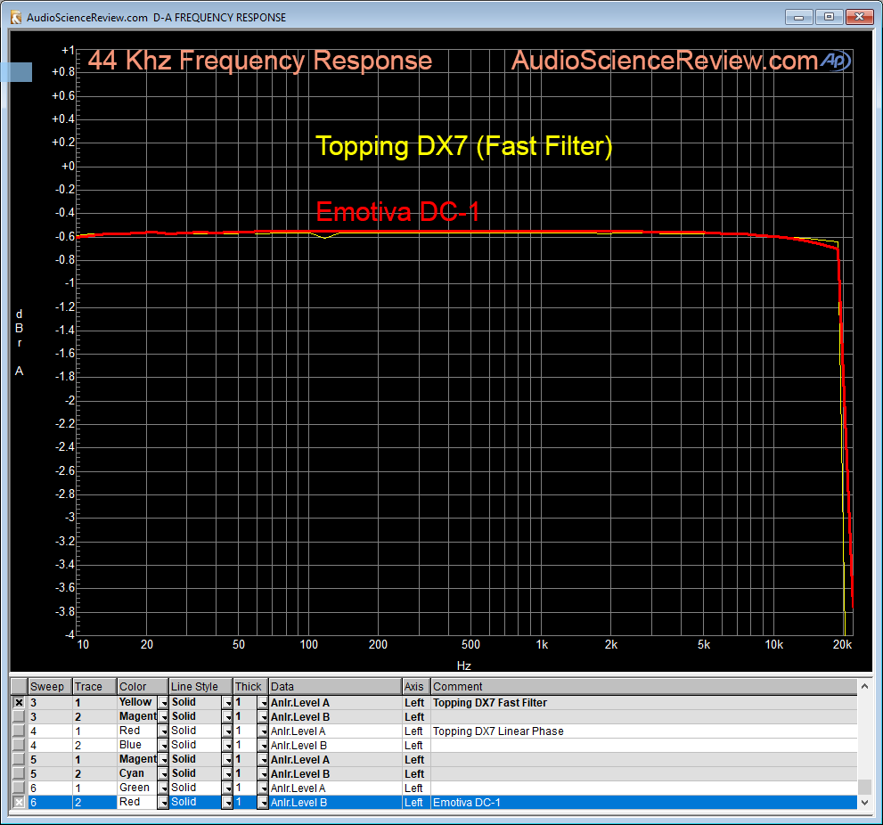Viewport: 883px width, 825px height.
Task: Enable the Blue trace checkbox
Action: 19,745
